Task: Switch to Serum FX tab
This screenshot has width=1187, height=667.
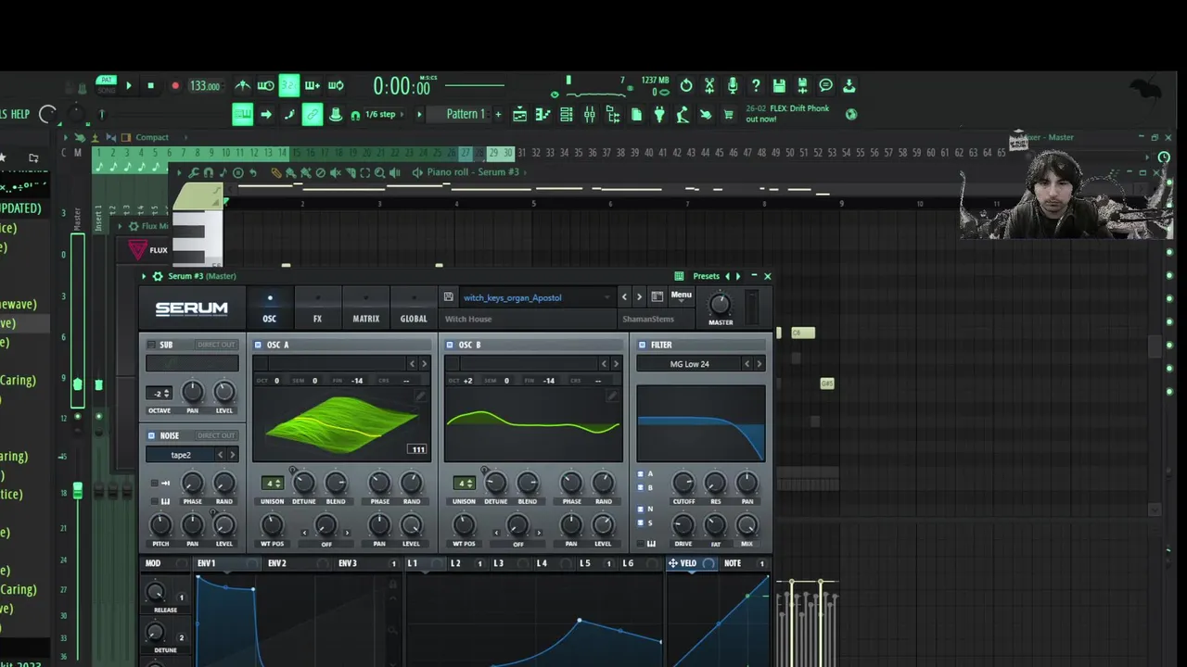Action: 317,308
